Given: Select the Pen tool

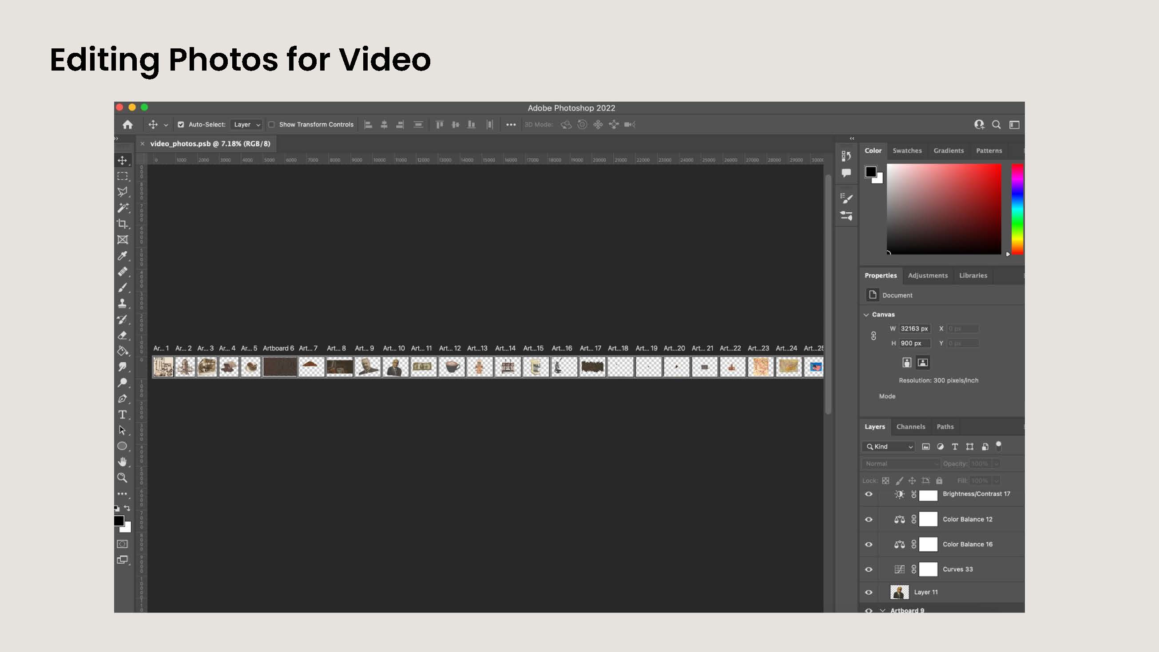Looking at the screenshot, I should click(122, 399).
